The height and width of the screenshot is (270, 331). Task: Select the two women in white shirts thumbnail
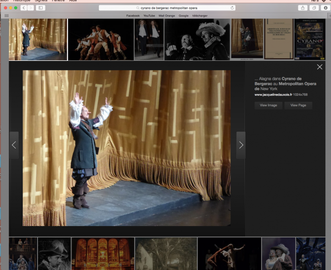[x=149, y=40]
